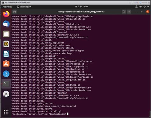Image resolution: width=151 pixels, height=118 pixels.
Task: Click the power icon in top bar
Action: [x=145, y=7]
